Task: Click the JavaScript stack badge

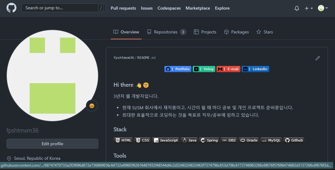Action: click(166, 140)
